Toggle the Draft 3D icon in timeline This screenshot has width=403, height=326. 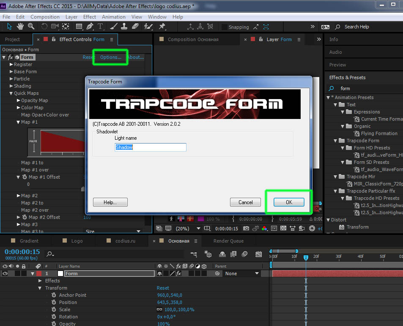pos(208,254)
